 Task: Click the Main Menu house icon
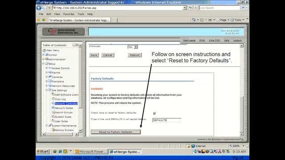[x=44, y=50]
